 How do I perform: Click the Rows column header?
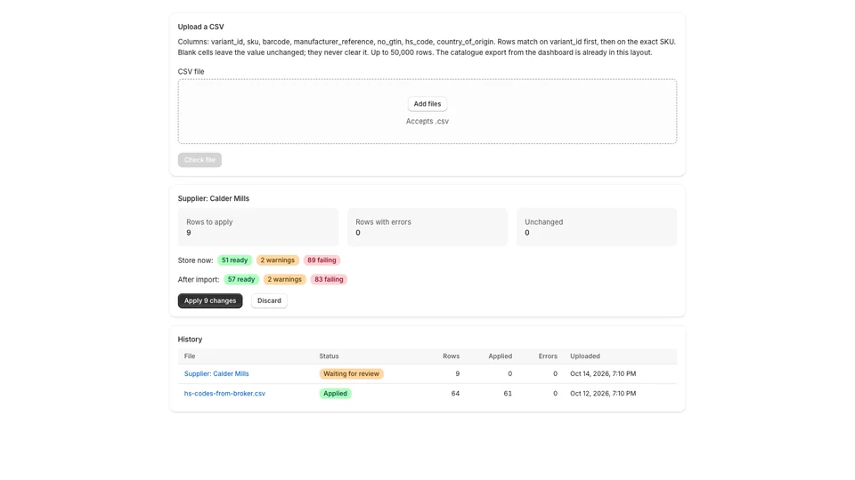point(451,356)
